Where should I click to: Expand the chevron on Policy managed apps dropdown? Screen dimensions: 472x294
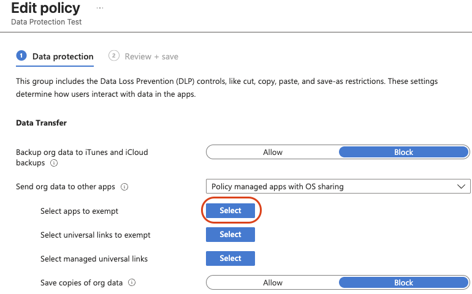tap(460, 186)
